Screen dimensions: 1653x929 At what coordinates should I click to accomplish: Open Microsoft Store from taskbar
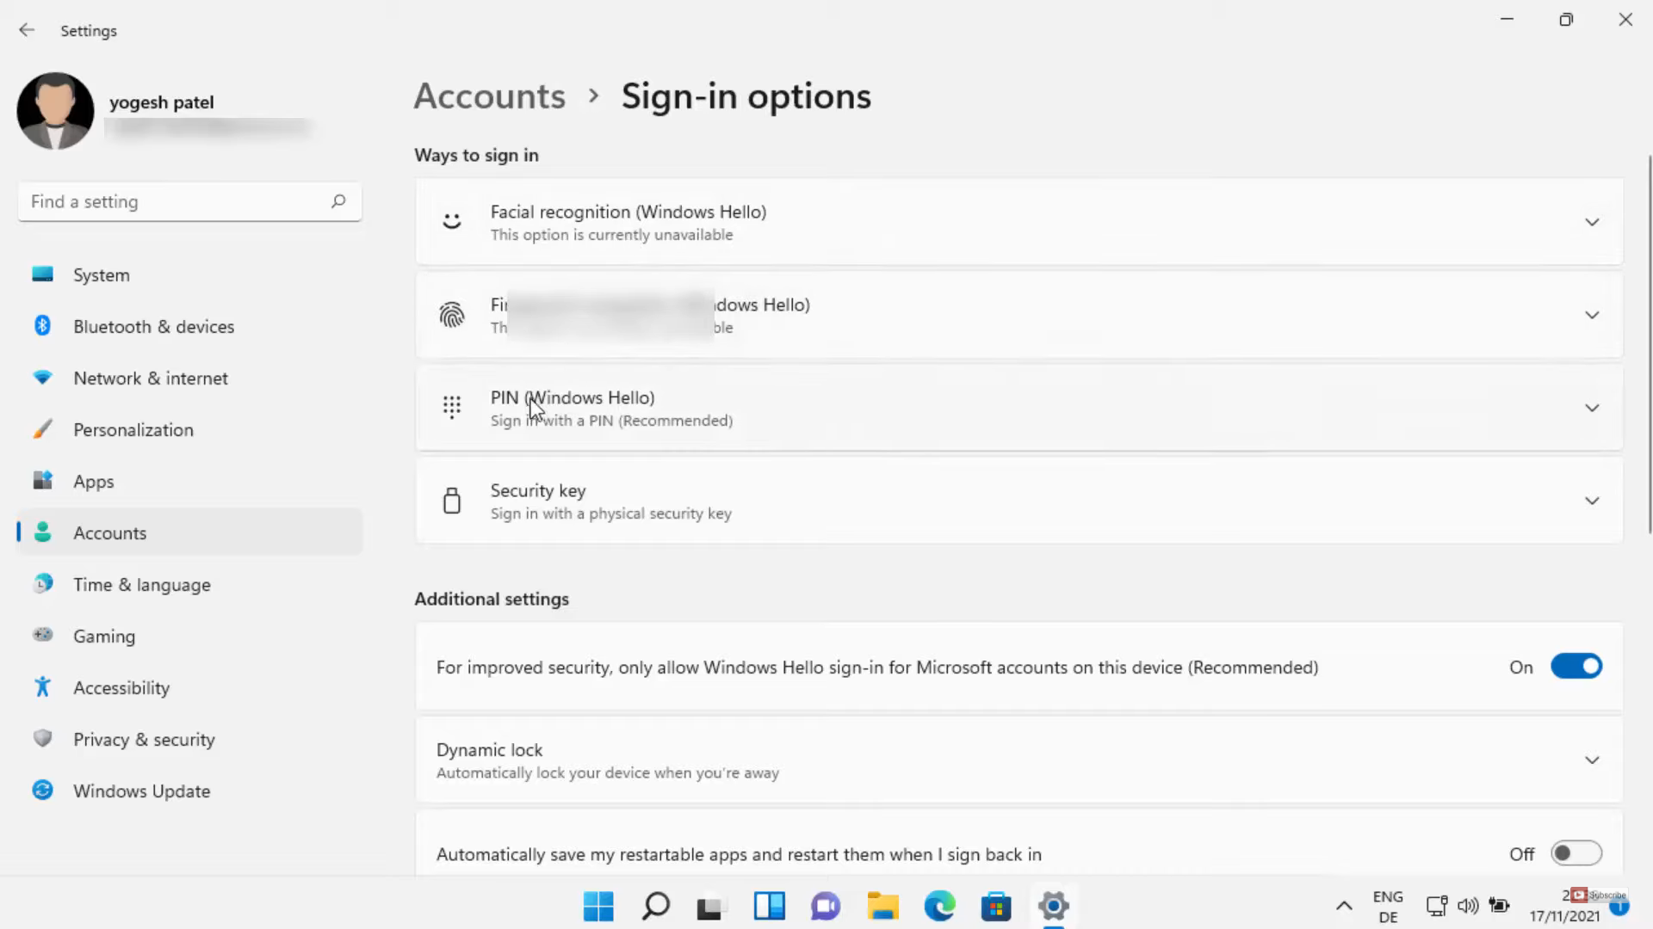tap(996, 906)
